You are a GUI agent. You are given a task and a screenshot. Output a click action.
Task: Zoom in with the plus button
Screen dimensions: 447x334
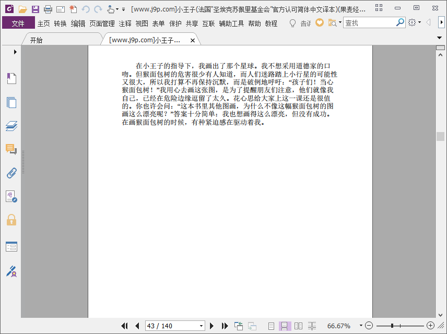430,326
